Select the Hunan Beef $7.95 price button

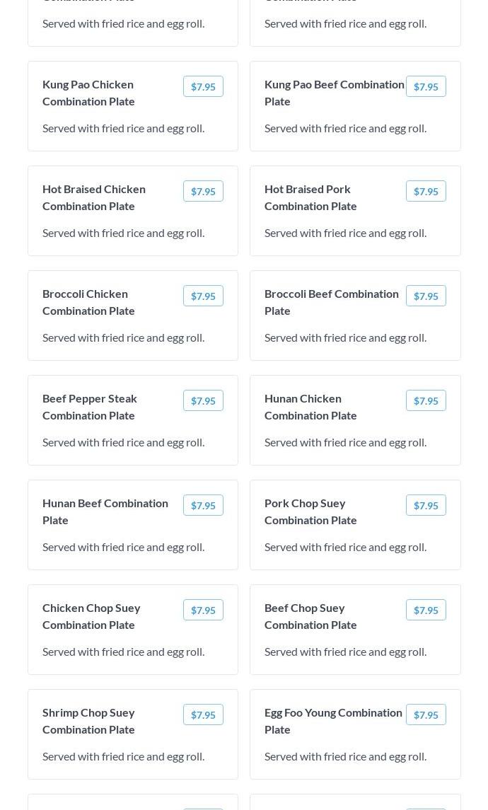tap(203, 505)
